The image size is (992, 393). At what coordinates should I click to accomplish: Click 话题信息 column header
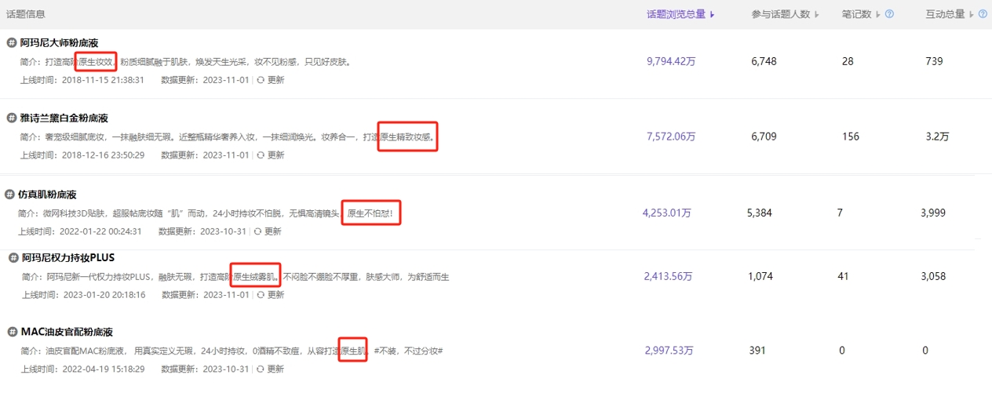click(x=25, y=14)
